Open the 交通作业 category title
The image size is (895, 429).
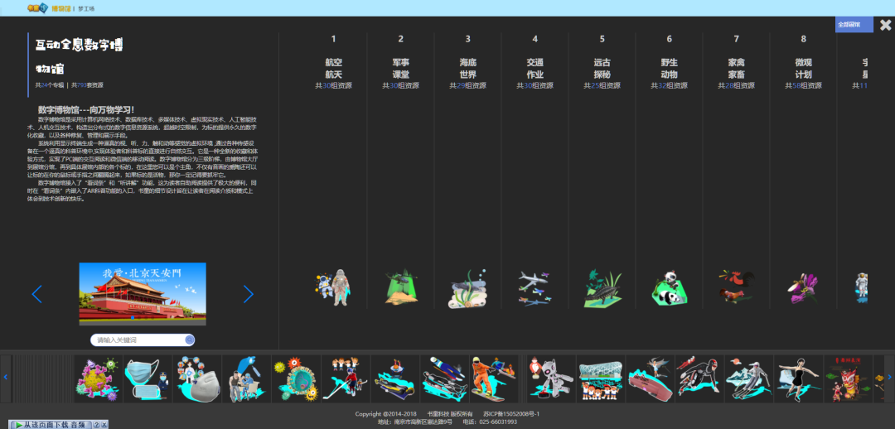(x=535, y=69)
